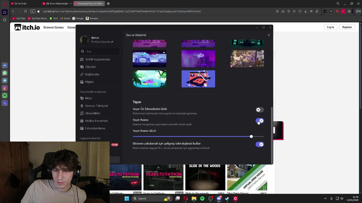This screenshot has width=362, height=203.
Task: Click the denzs profile avatar
Action: (x=84, y=39)
